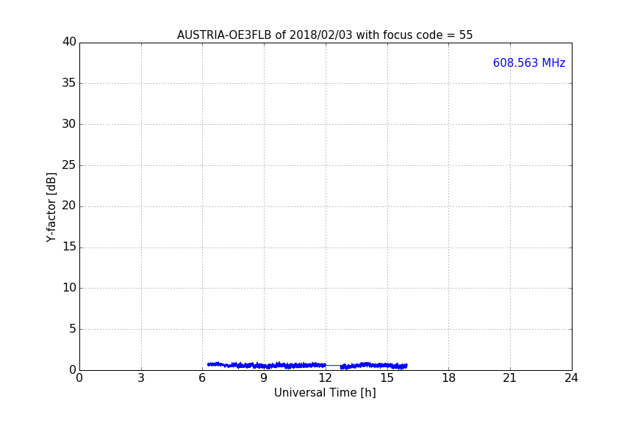The width and height of the screenshot is (635, 423).
Task: Click X-axis tick label 21
Action: coord(510,378)
